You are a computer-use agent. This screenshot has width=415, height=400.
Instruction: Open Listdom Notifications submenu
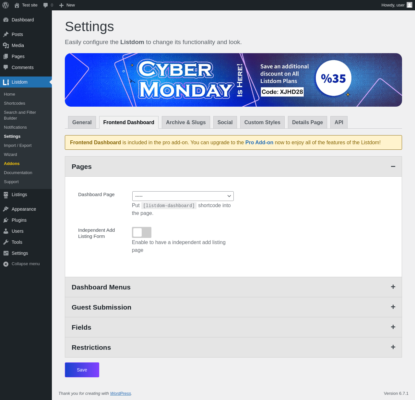click(15, 127)
